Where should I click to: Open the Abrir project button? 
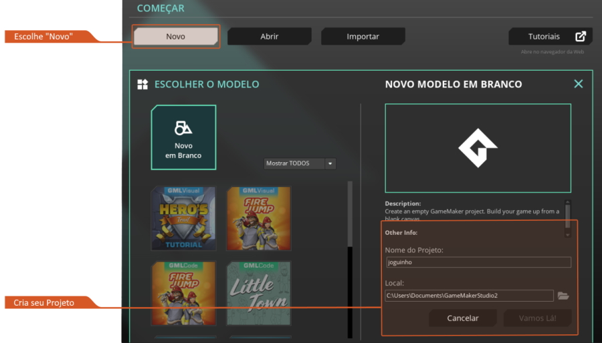click(270, 36)
